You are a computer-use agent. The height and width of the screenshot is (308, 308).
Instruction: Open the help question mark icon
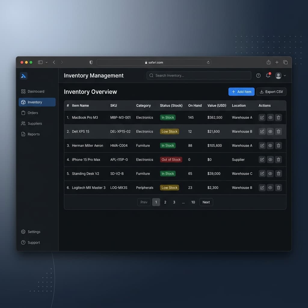click(258, 75)
